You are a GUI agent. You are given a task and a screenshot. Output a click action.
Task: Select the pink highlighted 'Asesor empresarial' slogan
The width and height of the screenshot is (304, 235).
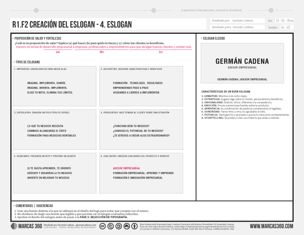(x=126, y=168)
